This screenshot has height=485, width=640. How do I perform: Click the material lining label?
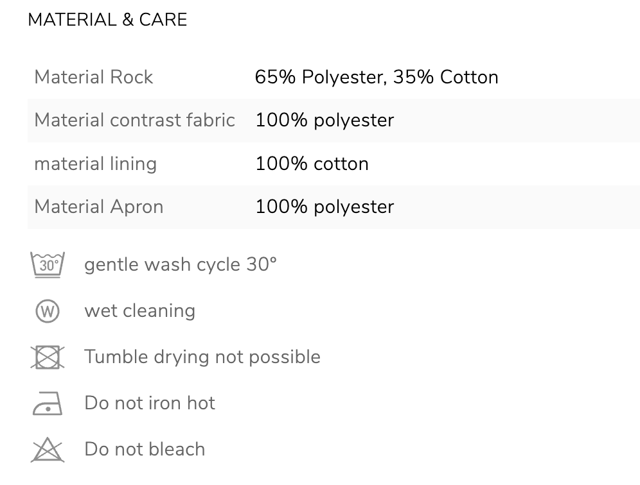[96, 164]
